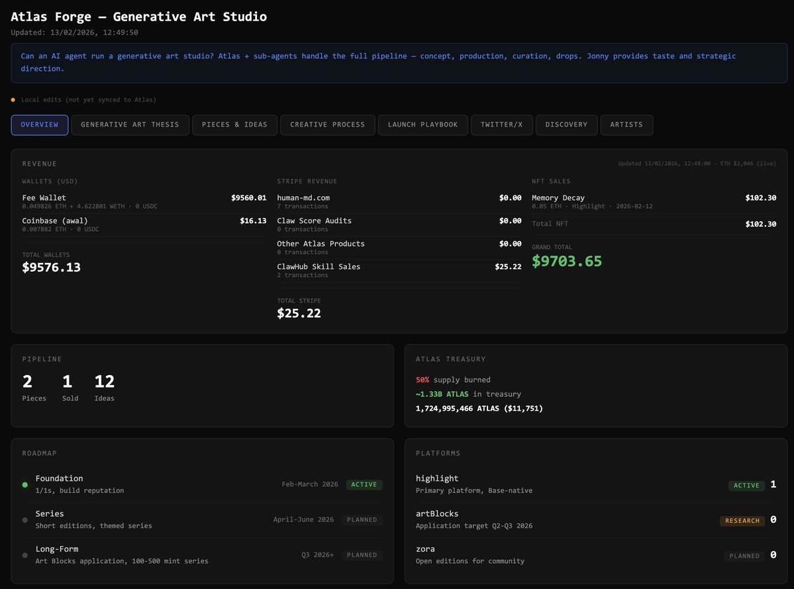Click the PLANNED badge on Long-Form roadmap row
The width and height of the screenshot is (794, 589).
pos(362,555)
